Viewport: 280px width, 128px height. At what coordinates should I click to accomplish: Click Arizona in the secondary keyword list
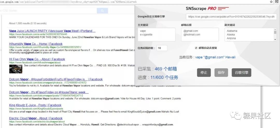pyautogui.click(x=231, y=38)
